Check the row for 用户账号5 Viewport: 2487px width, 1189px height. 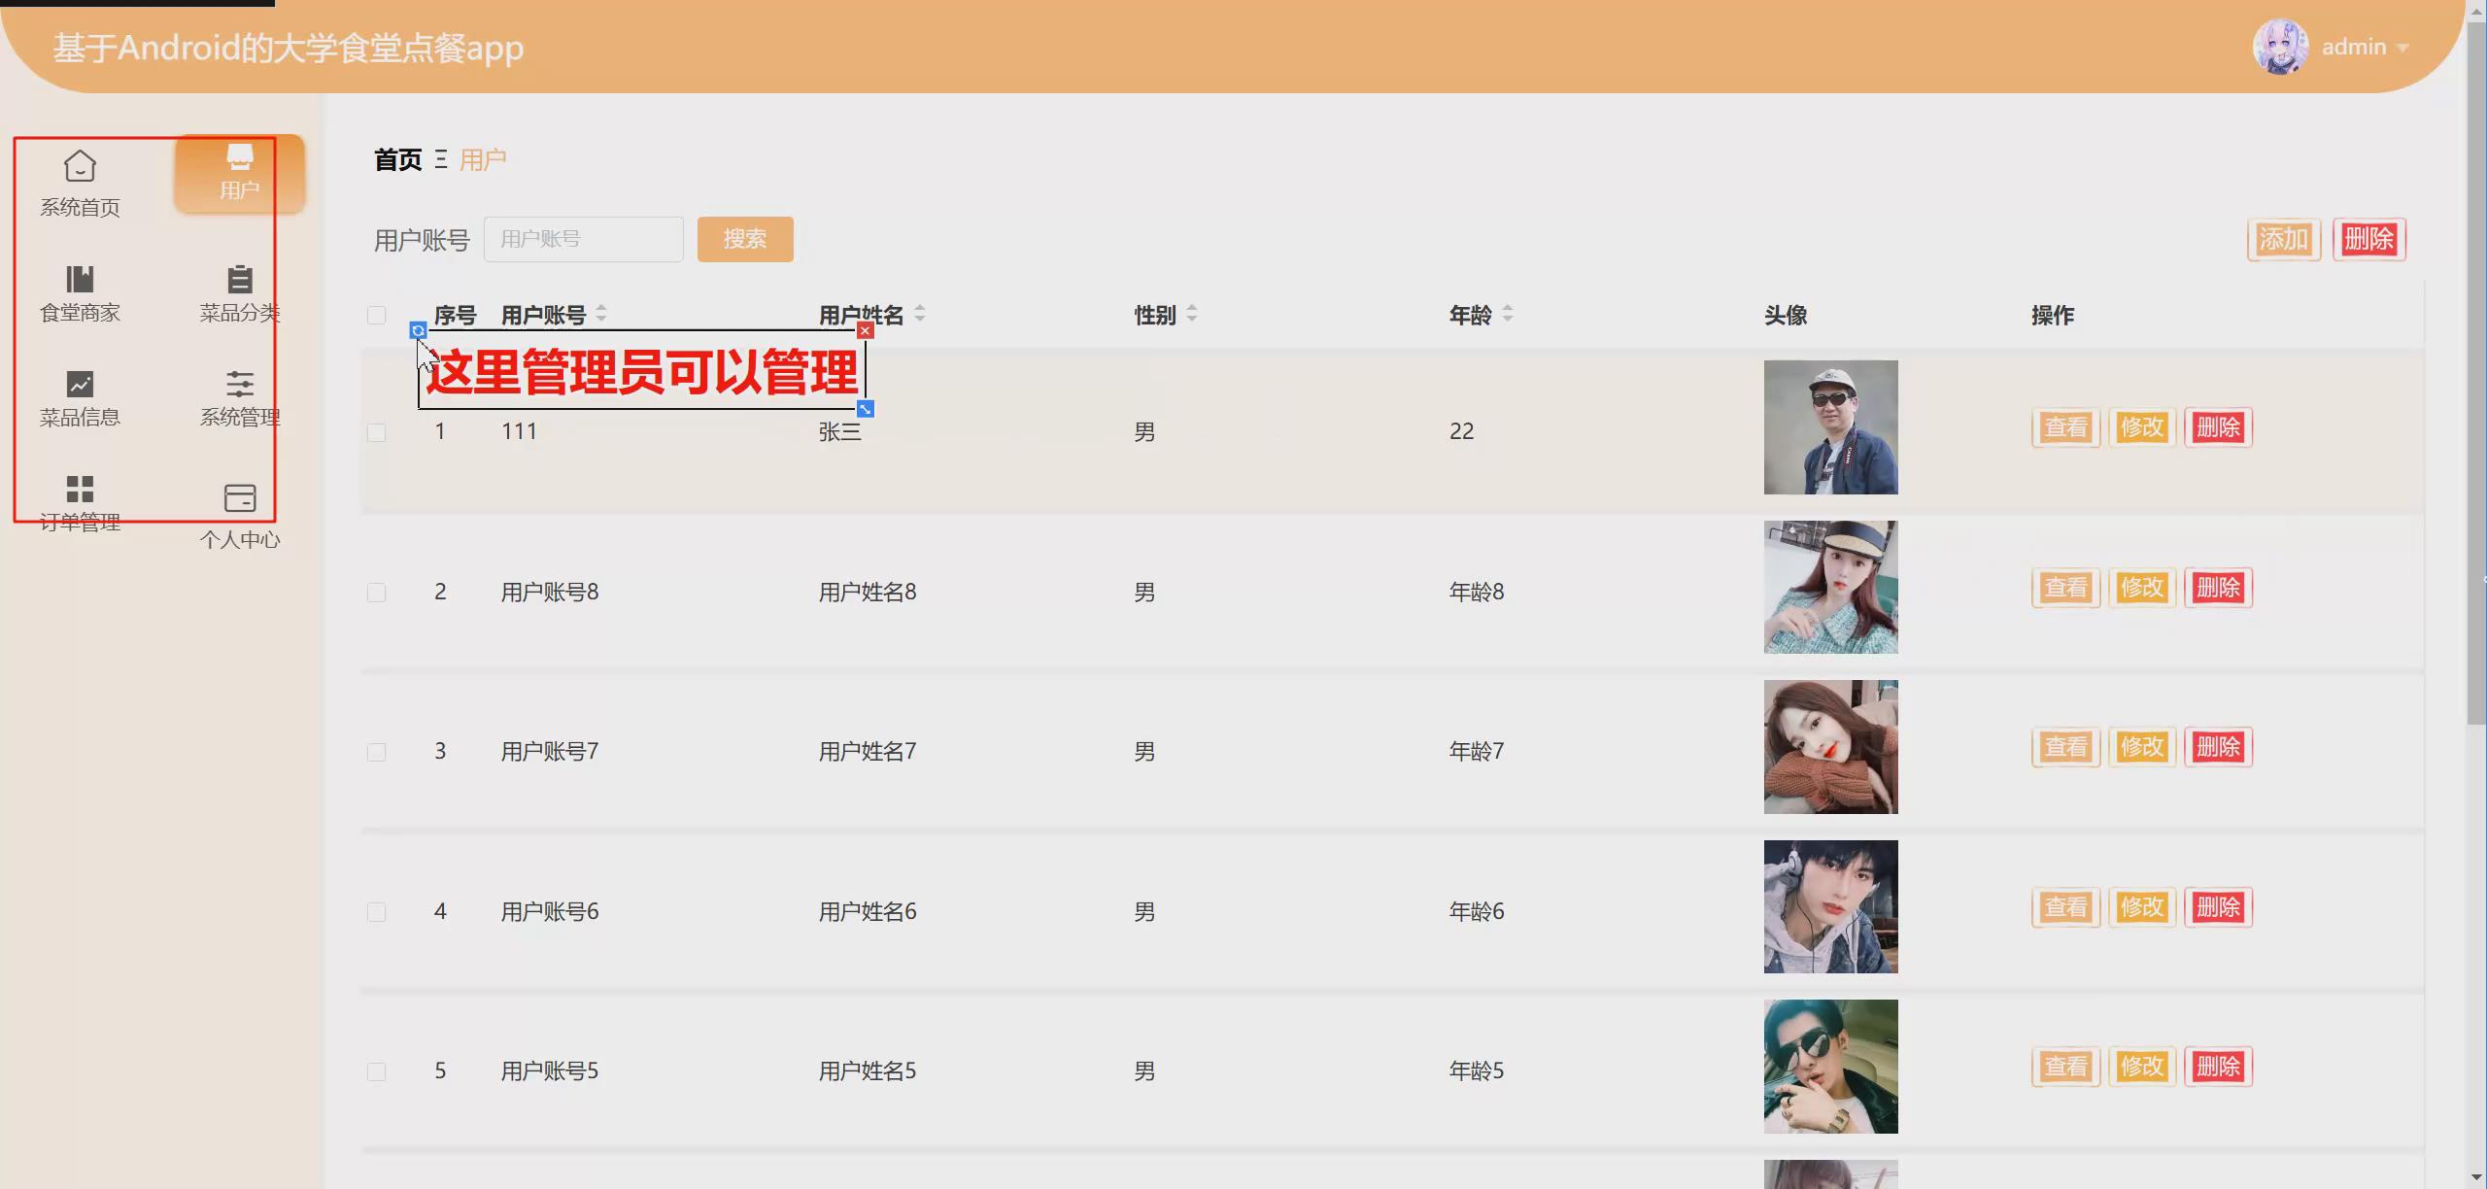click(x=377, y=1071)
